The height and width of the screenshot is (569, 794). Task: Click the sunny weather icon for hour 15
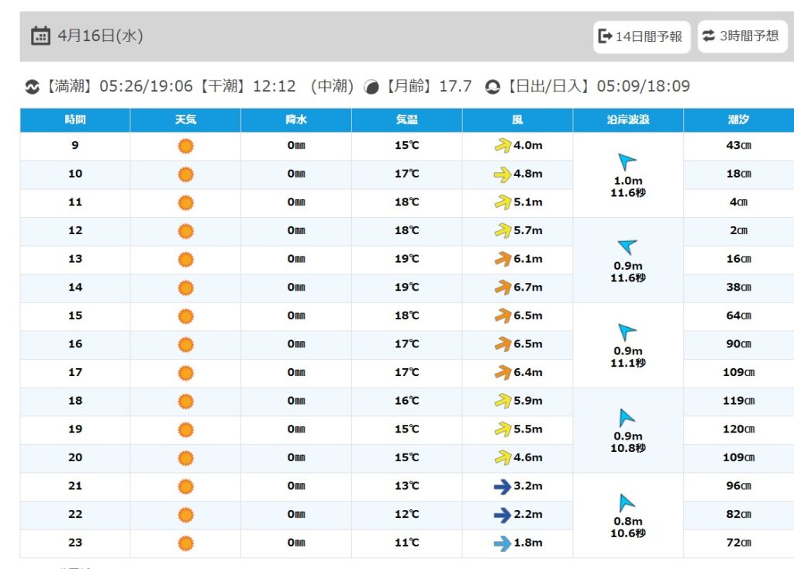[x=186, y=316]
